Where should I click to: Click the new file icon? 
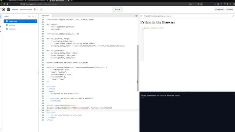29,16
